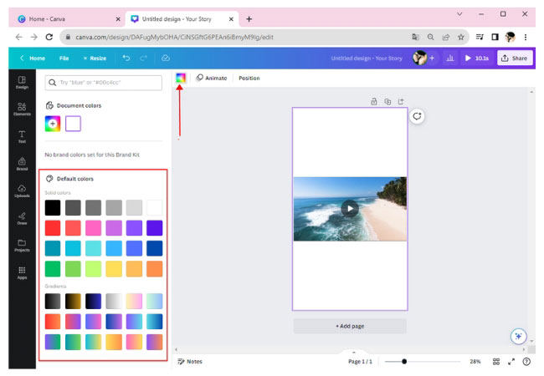
Task: Open the Uploads panel
Action: tap(22, 190)
